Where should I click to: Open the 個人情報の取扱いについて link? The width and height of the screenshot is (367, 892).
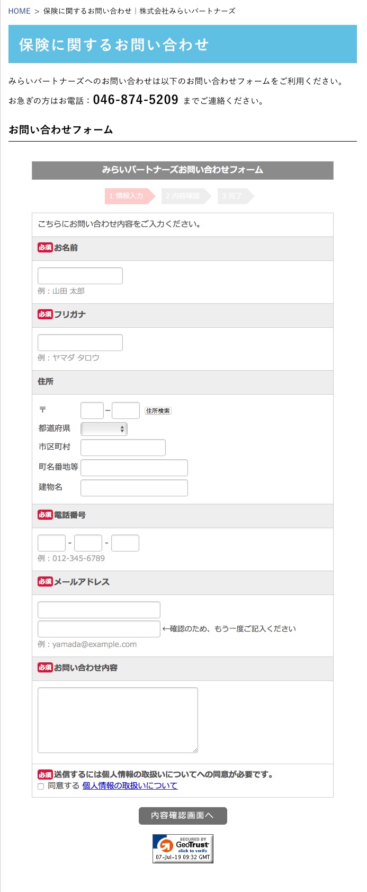click(130, 786)
